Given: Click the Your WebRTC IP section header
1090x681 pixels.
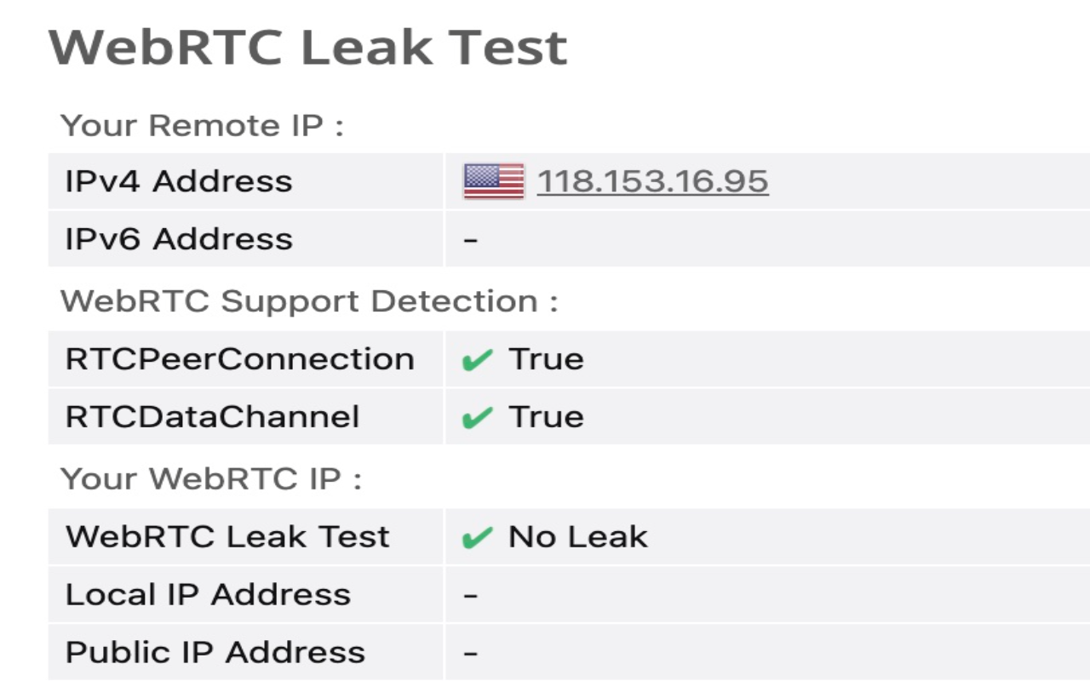Looking at the screenshot, I should 211,479.
